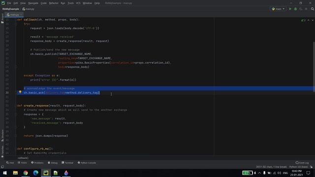Open the Code menu
The height and width of the screenshot is (177, 315).
click(44, 3)
